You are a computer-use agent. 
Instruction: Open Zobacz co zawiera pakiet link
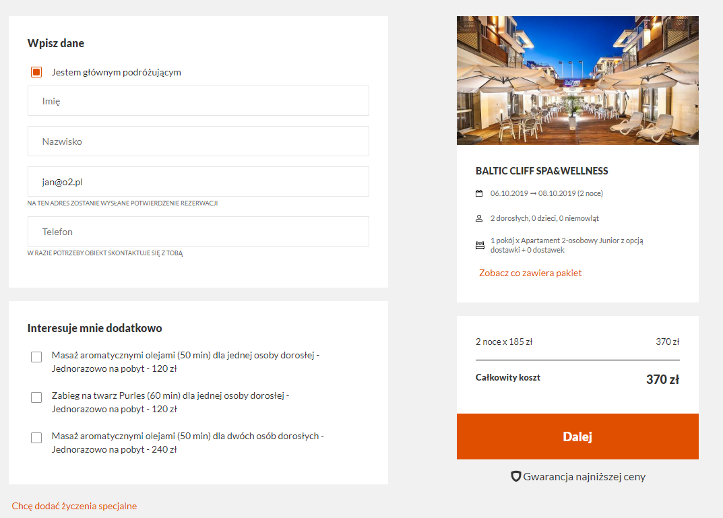click(530, 273)
